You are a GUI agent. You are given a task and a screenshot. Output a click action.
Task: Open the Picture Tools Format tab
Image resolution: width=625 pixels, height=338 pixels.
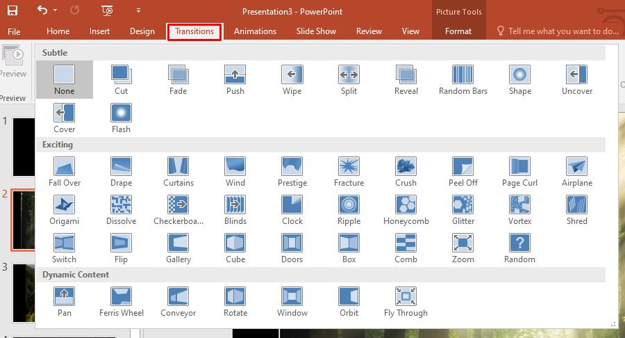[x=458, y=31]
